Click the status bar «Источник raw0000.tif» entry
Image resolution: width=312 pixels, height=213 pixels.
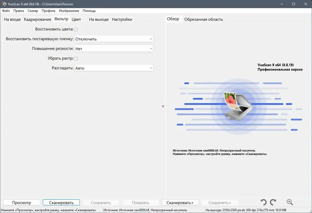(x=145, y=210)
